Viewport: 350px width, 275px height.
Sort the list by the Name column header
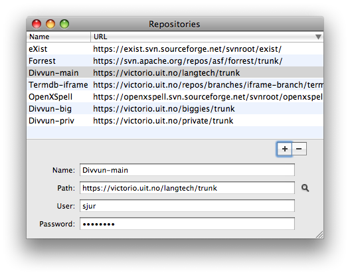(58, 37)
